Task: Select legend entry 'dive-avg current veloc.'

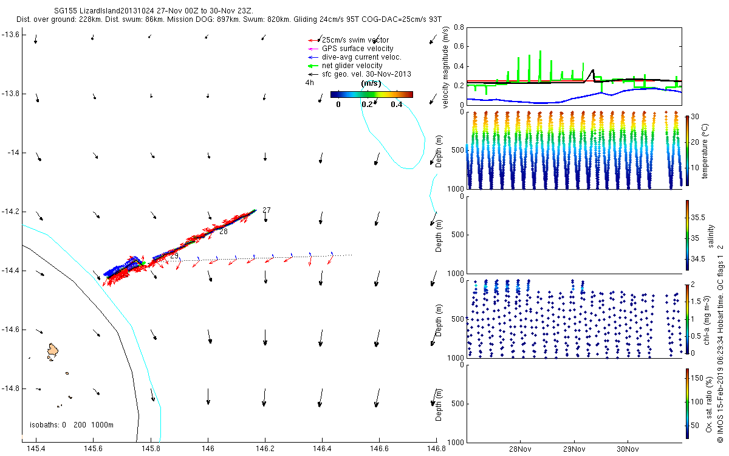Action: (x=361, y=57)
